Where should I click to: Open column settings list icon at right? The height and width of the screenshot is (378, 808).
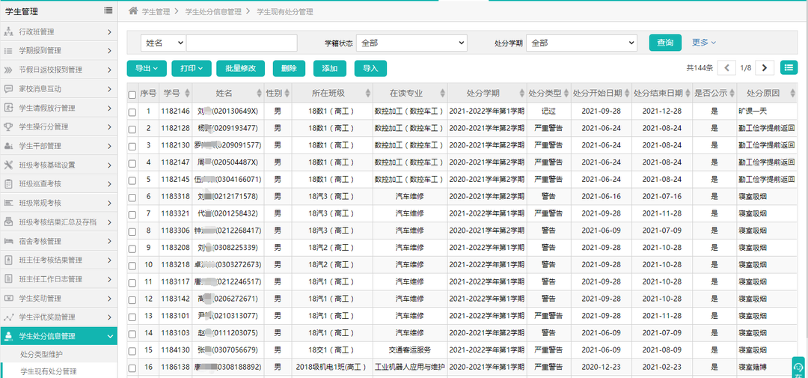789,68
